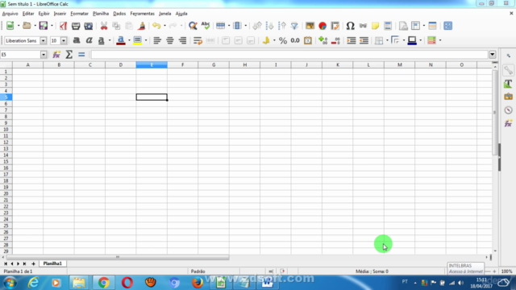Viewport: 516px width, 290px height.
Task: Insert a comment note icon
Action: 375,26
